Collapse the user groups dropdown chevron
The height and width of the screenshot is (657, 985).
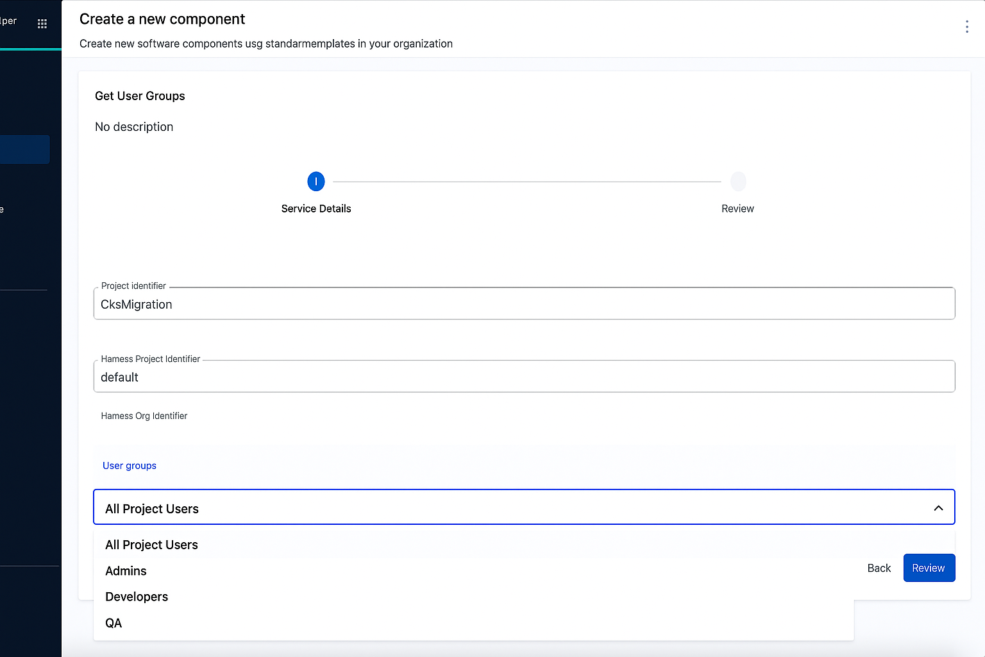click(x=938, y=508)
